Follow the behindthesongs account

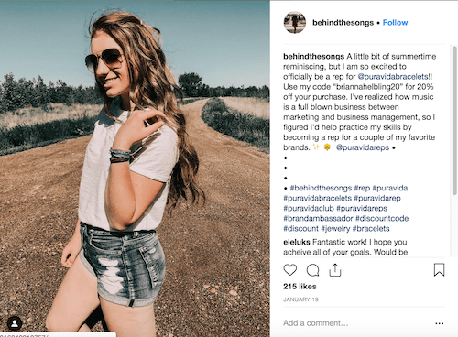[395, 23]
